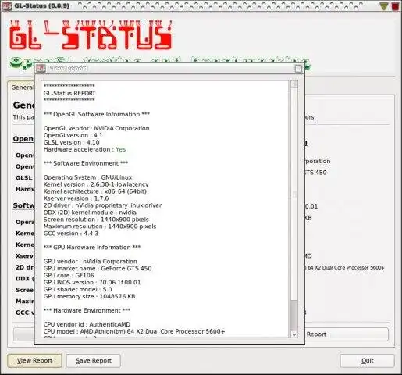The width and height of the screenshot is (402, 375).
Task: Click 'GPU shader model : 5.0' line
Action: [77, 290]
